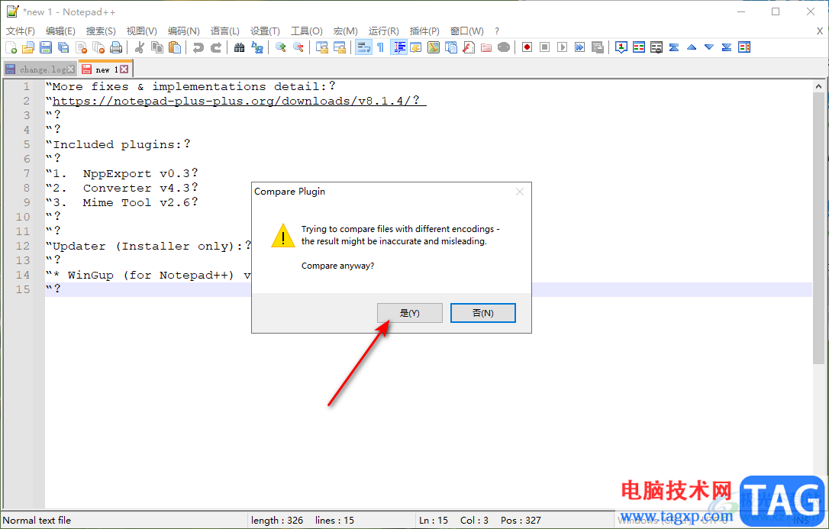Click 是(Y) to compare anyway
Screen dimensions: 829x529
(x=410, y=313)
